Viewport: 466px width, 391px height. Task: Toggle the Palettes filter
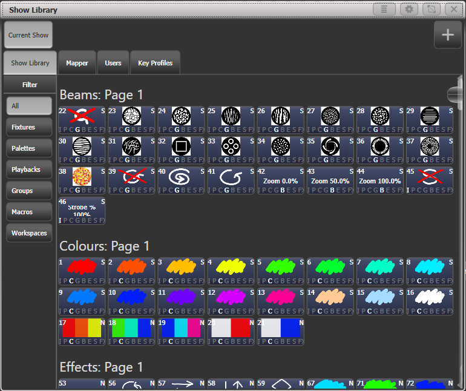tap(29, 148)
